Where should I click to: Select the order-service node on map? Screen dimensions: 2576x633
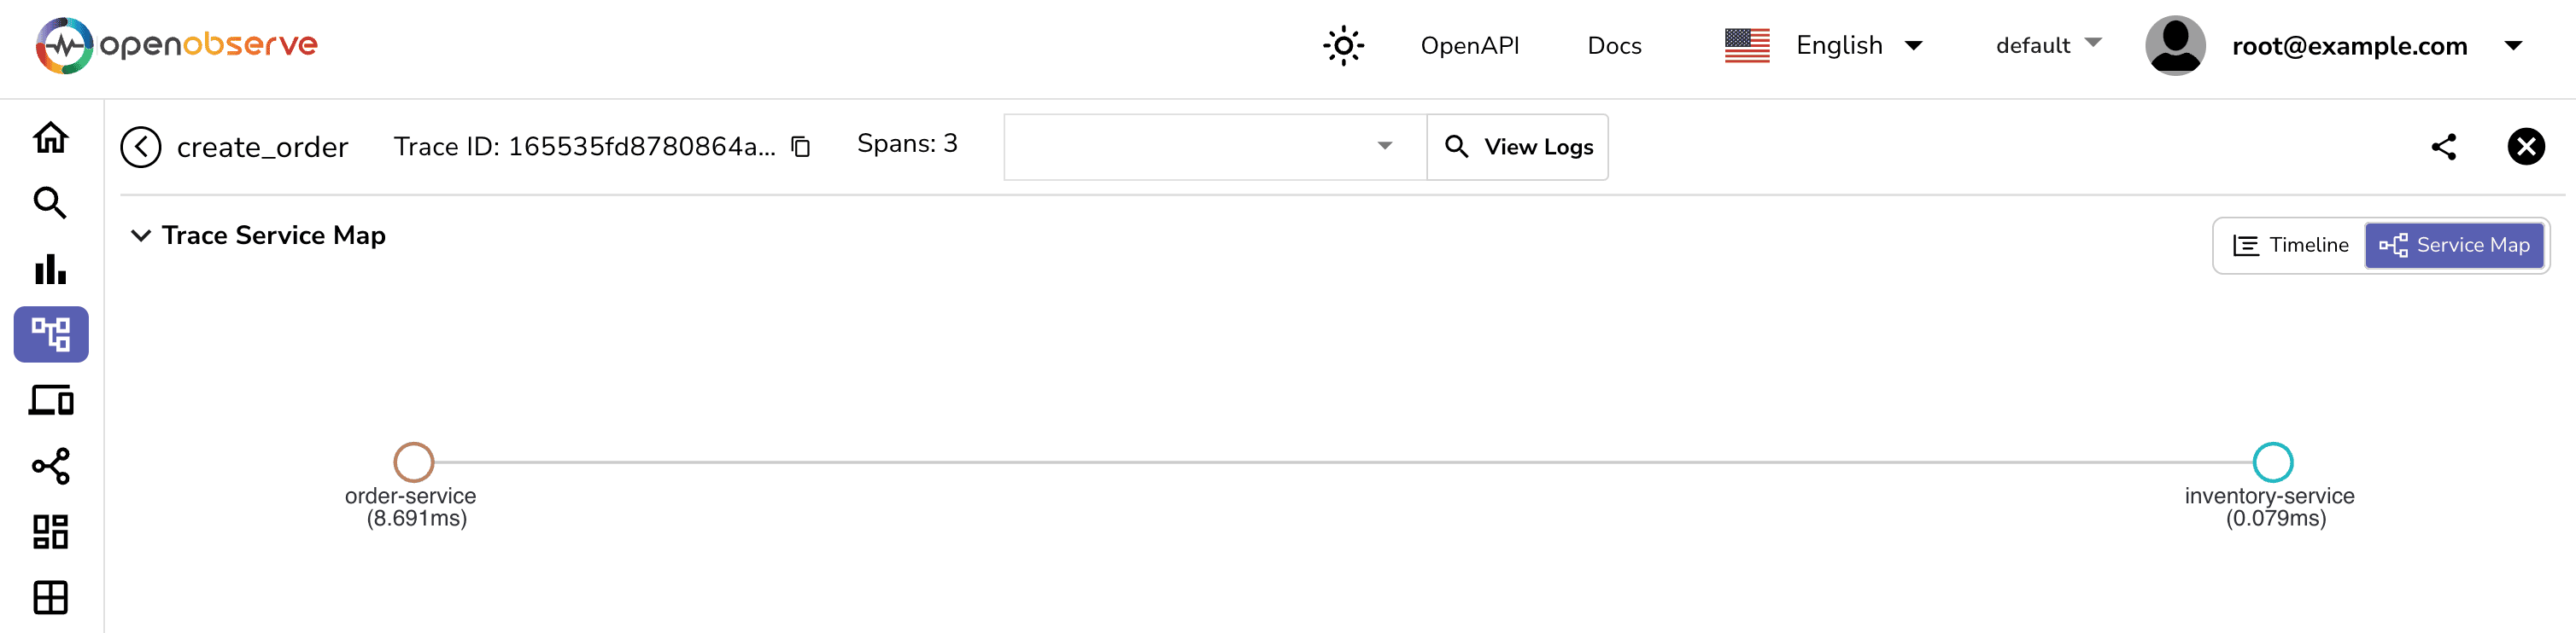click(414, 462)
